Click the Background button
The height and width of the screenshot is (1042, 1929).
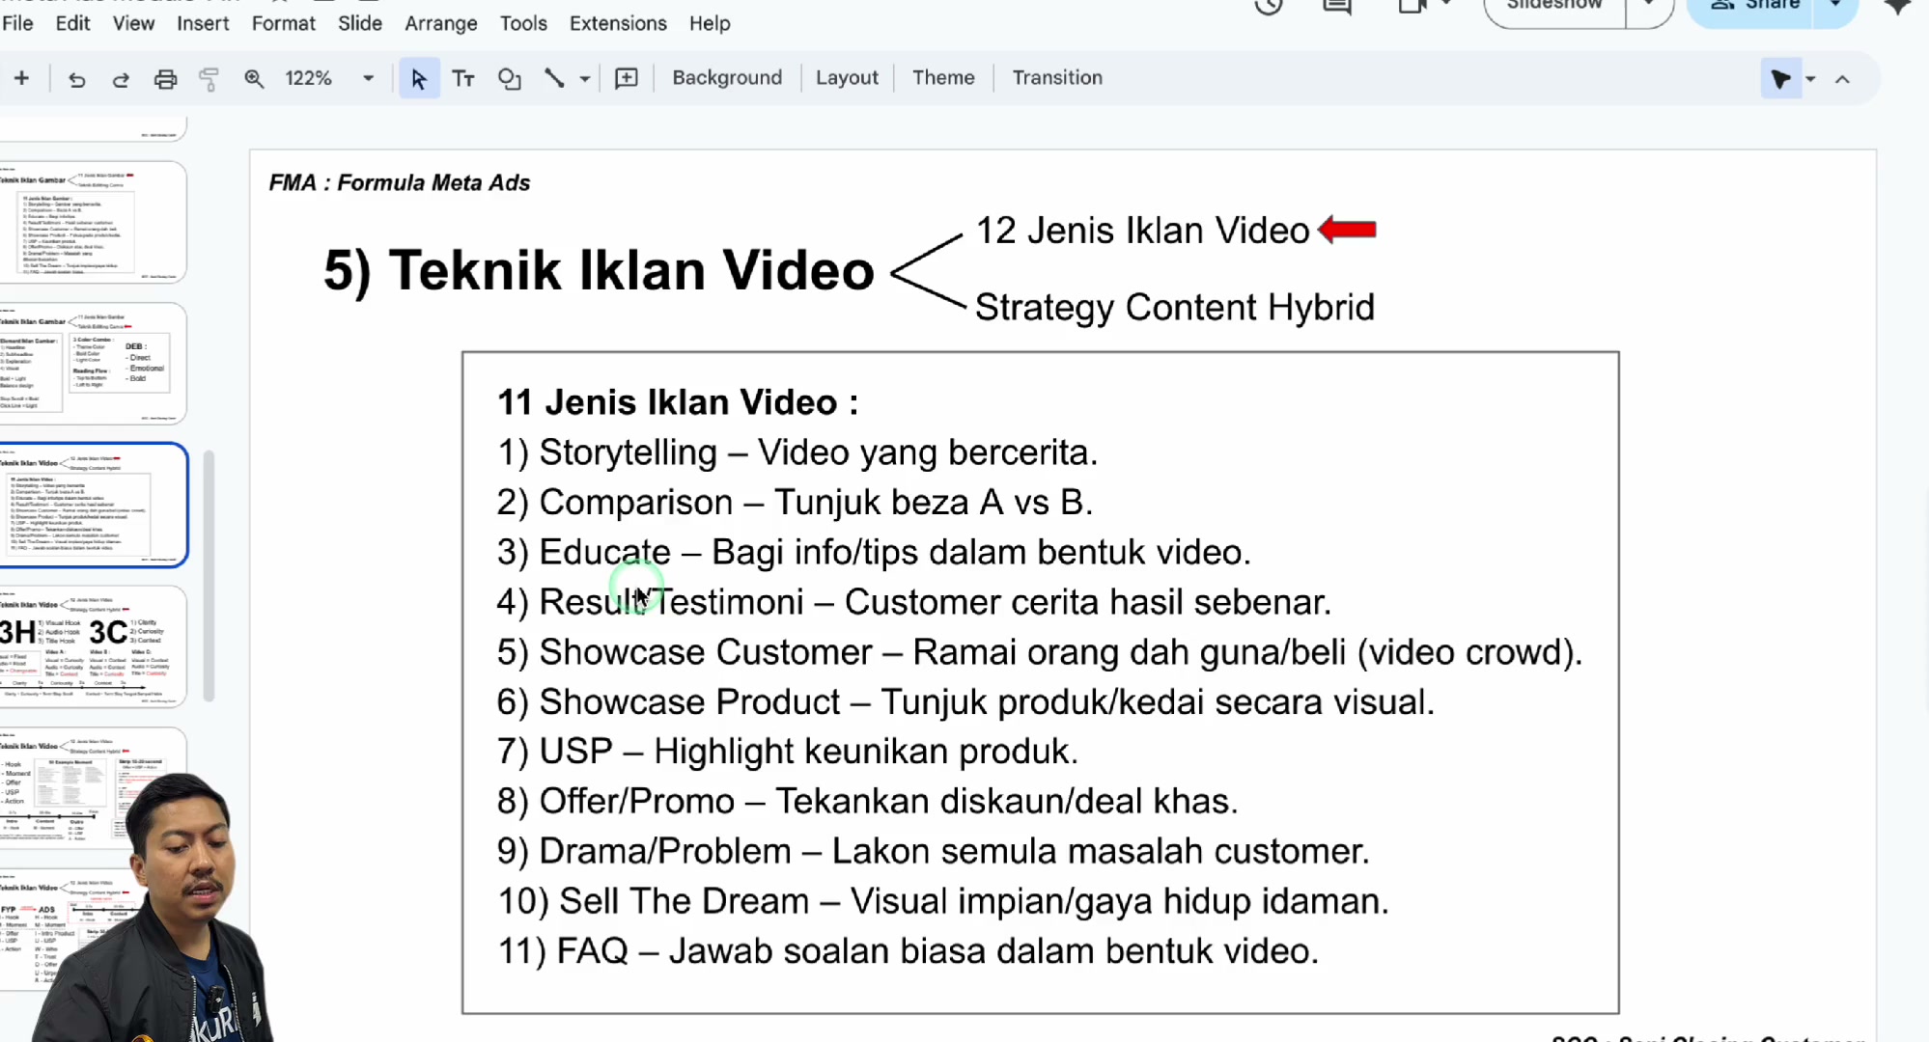tap(727, 78)
